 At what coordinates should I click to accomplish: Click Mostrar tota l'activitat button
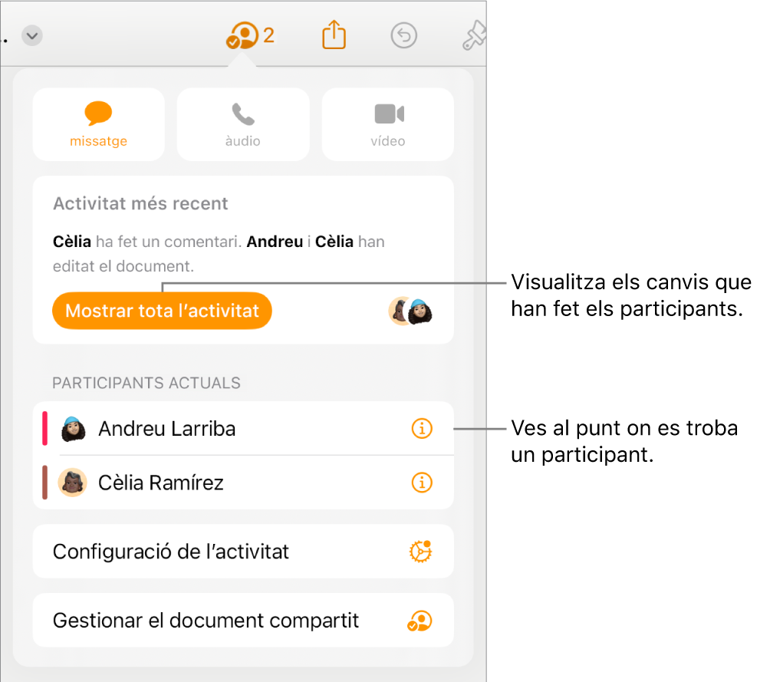[162, 311]
